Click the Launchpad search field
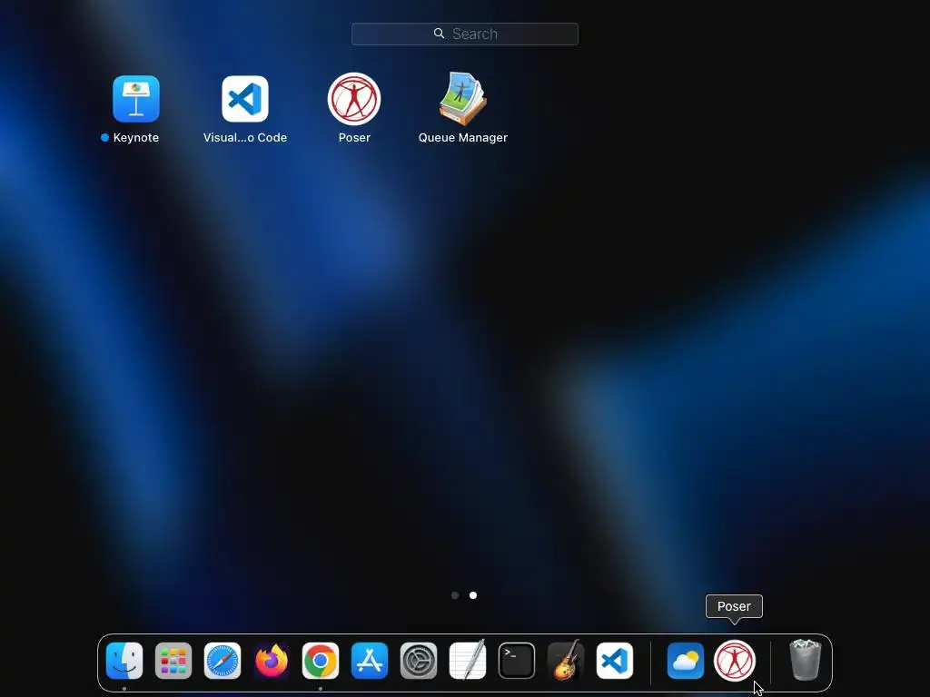This screenshot has width=930, height=697. coord(464,34)
